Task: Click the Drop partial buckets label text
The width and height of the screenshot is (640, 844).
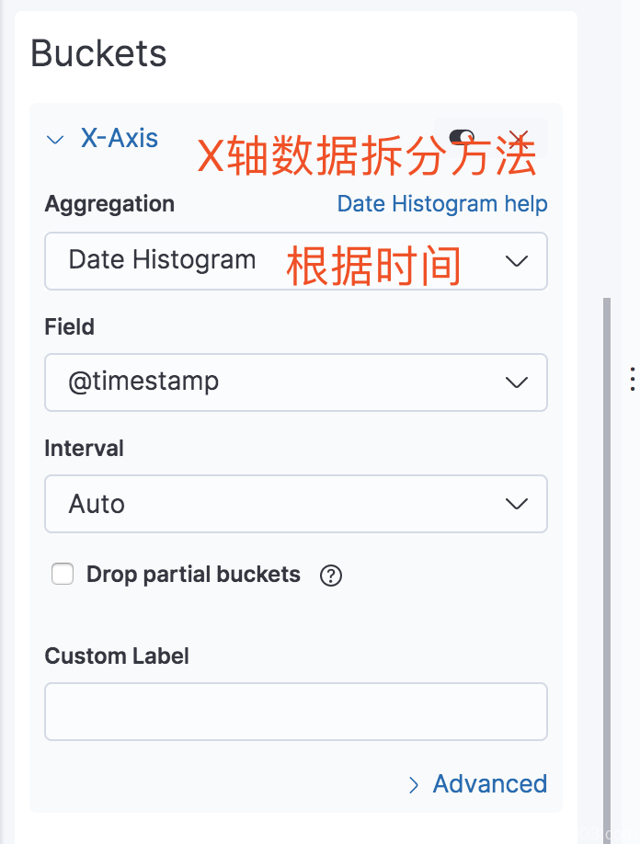Action: click(193, 575)
